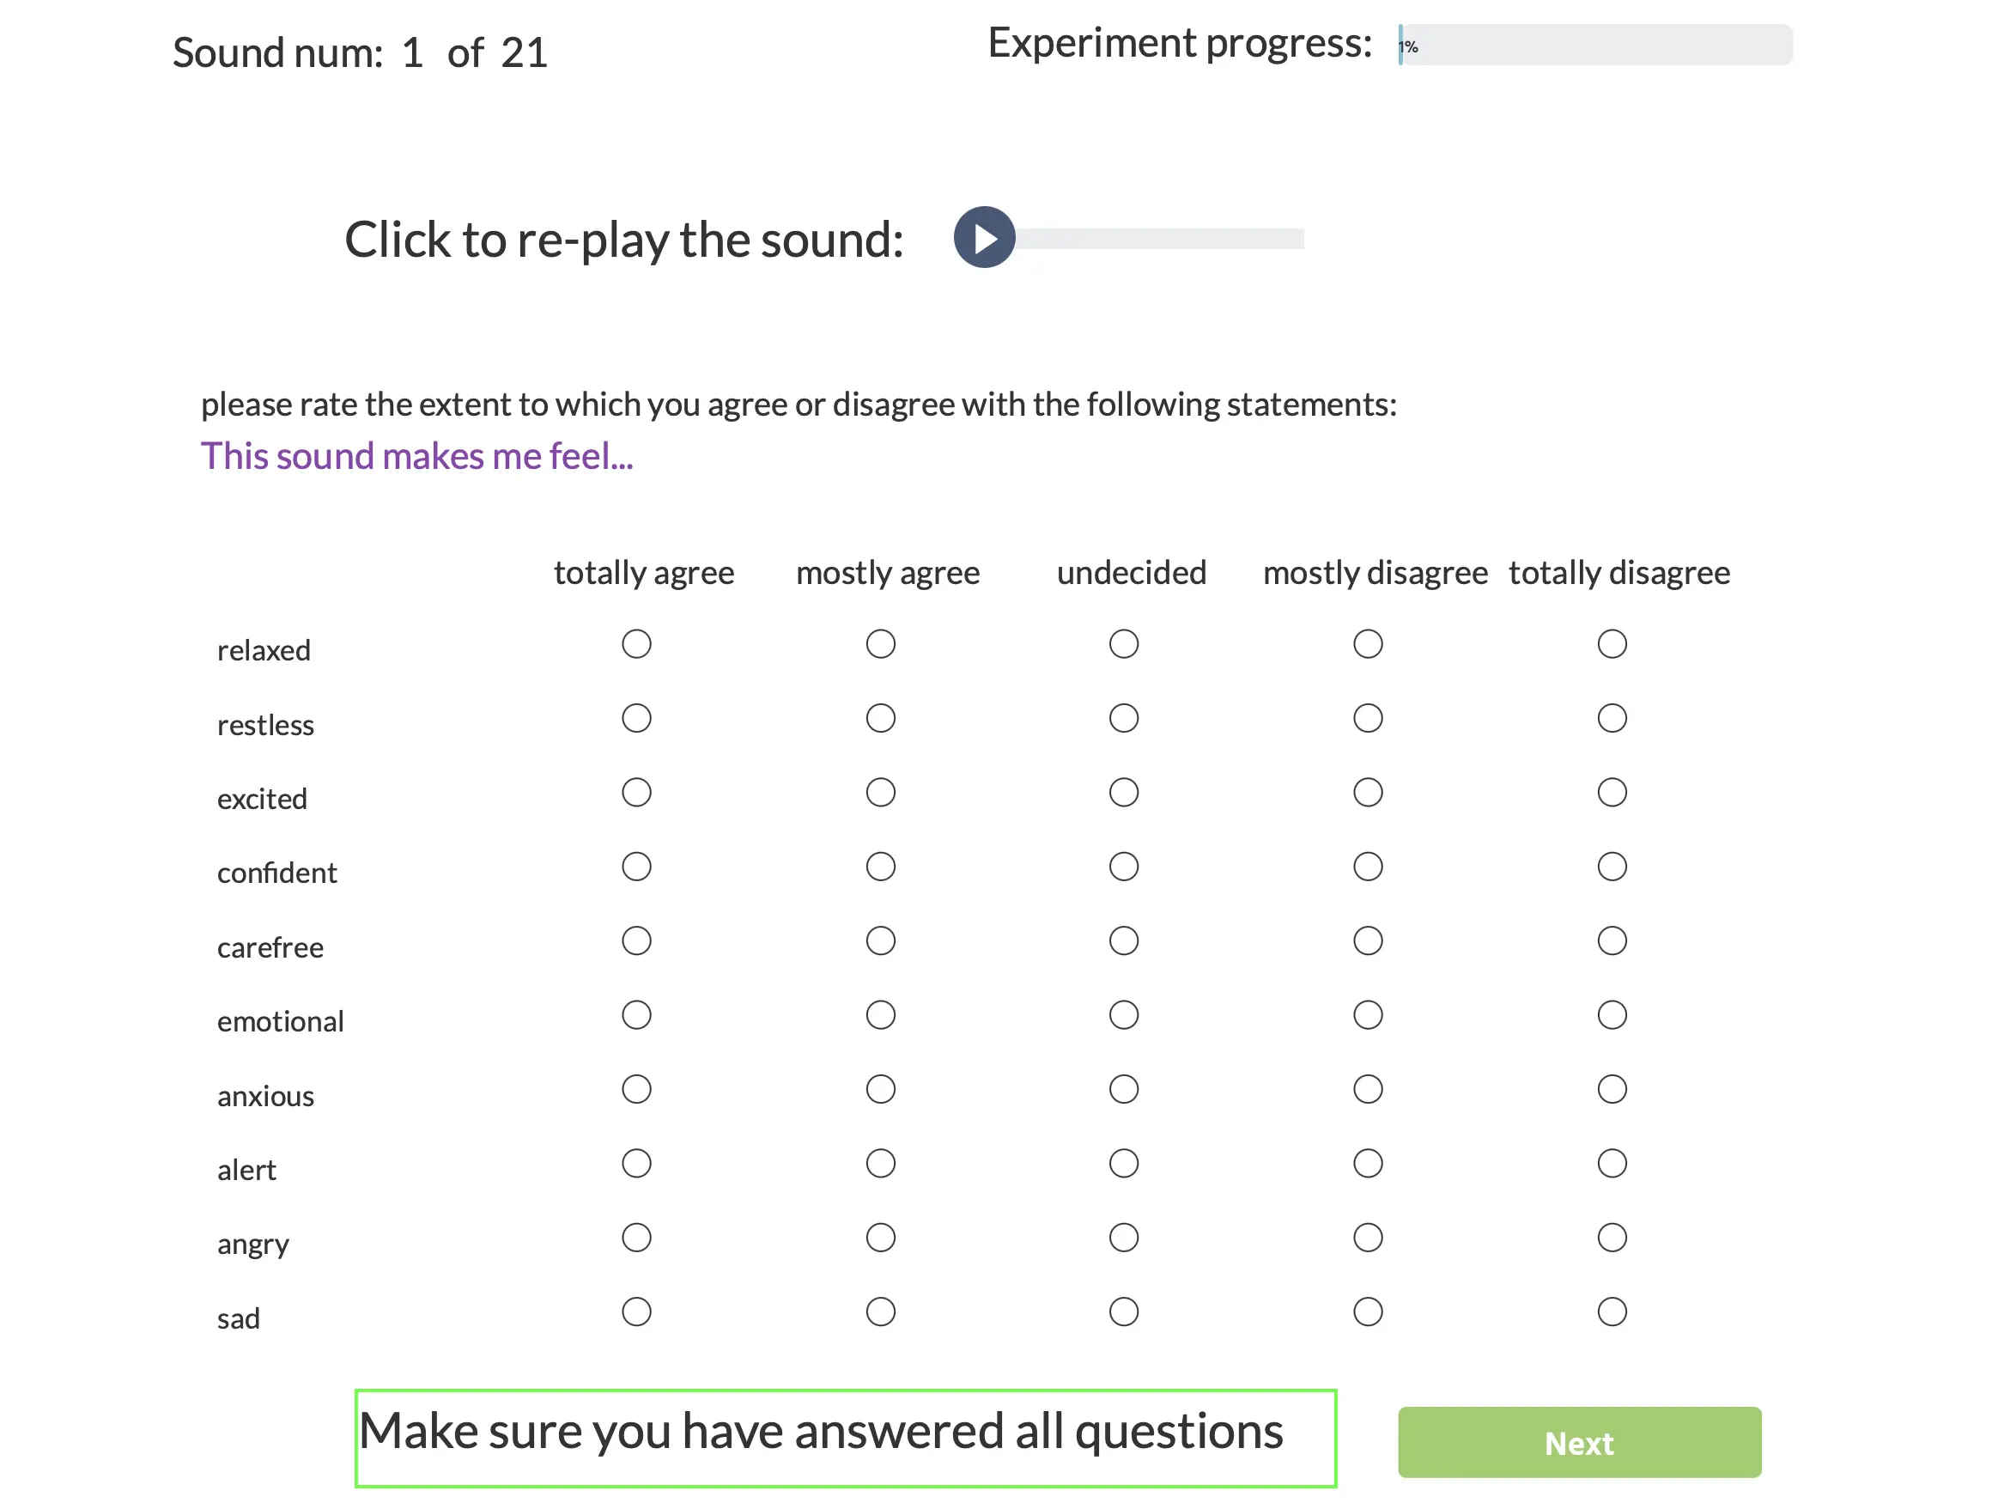
Task: Select totally agree for relaxed
Action: pos(637,644)
